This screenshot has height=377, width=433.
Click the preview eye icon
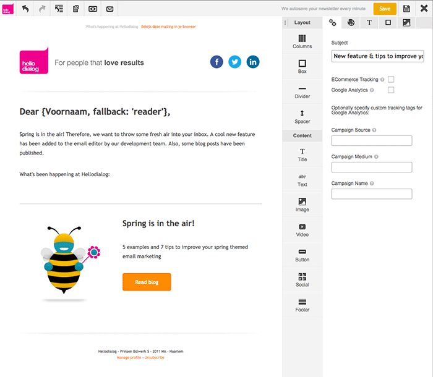pos(93,9)
